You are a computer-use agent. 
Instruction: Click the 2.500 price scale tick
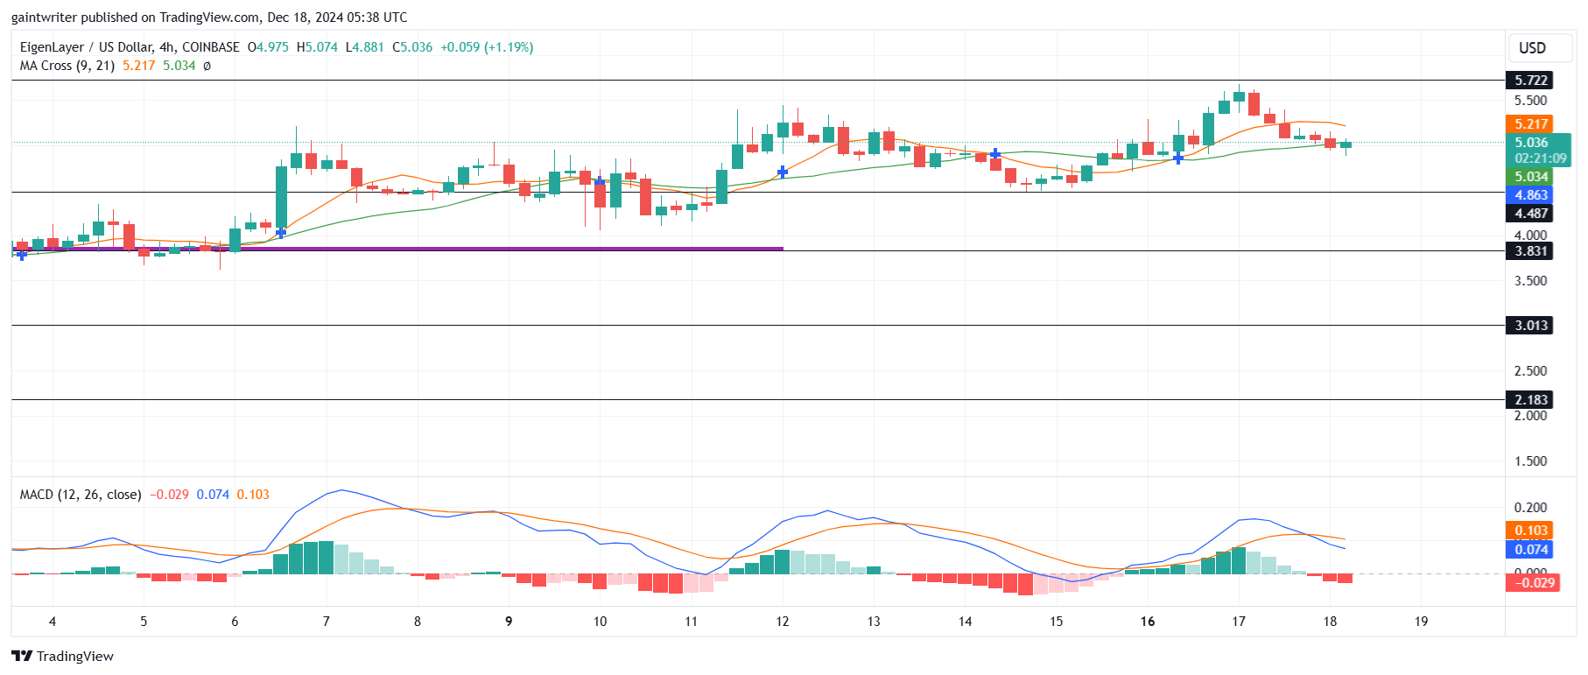pos(1531,371)
